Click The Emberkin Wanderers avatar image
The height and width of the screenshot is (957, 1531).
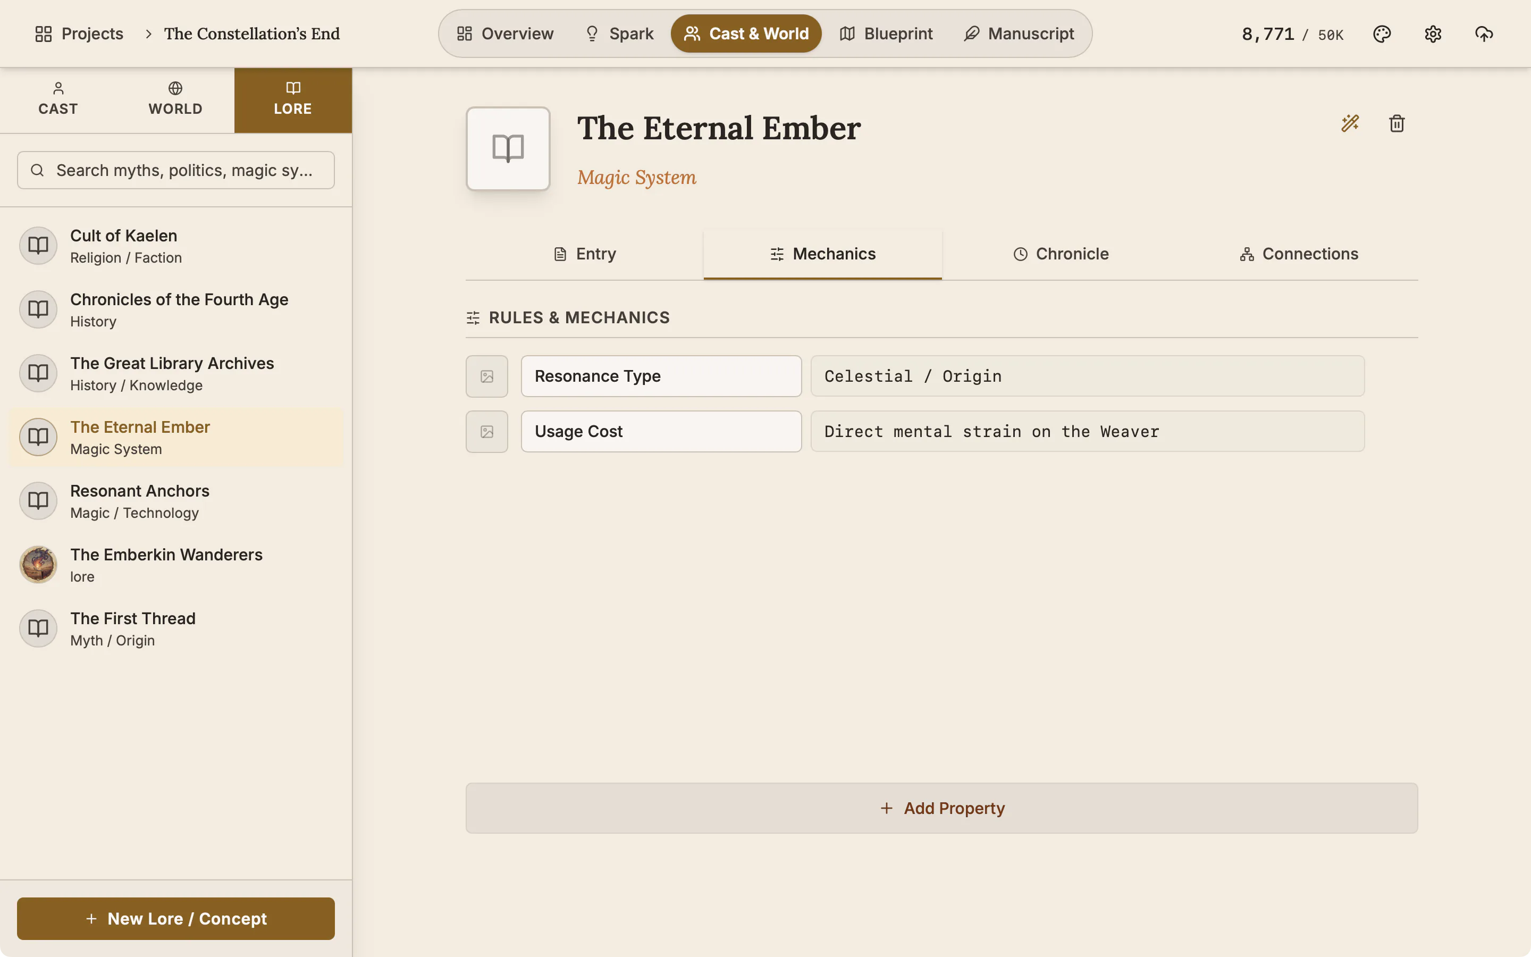tap(38, 564)
